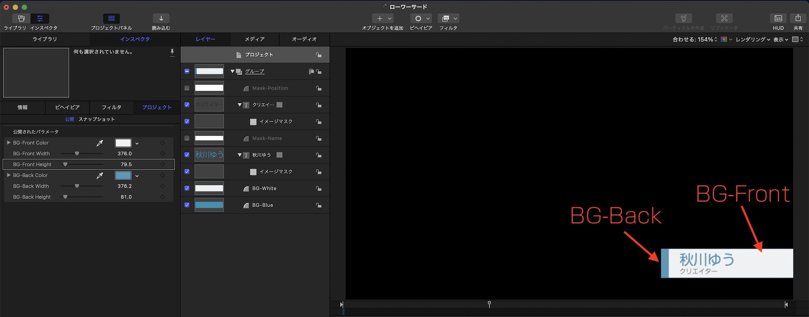This screenshot has width=809, height=317.
Task: Click the 公開 button
Action: (70, 119)
